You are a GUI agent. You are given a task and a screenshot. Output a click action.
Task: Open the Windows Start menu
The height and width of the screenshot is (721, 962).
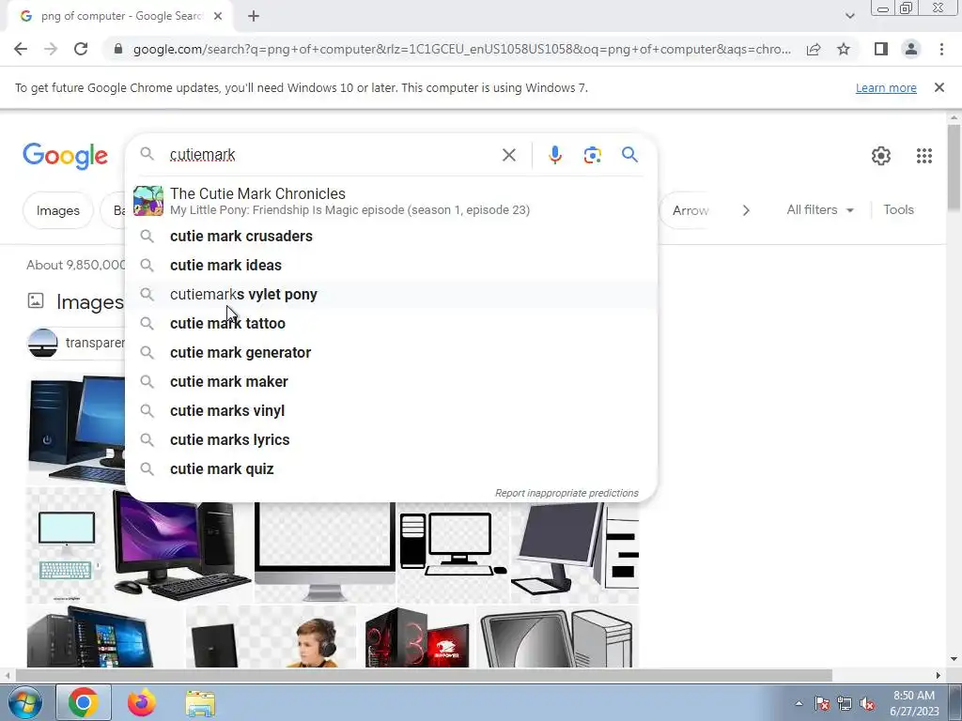(24, 702)
